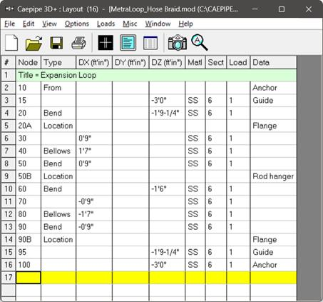Click the Rod hanger data cell

point(273,176)
